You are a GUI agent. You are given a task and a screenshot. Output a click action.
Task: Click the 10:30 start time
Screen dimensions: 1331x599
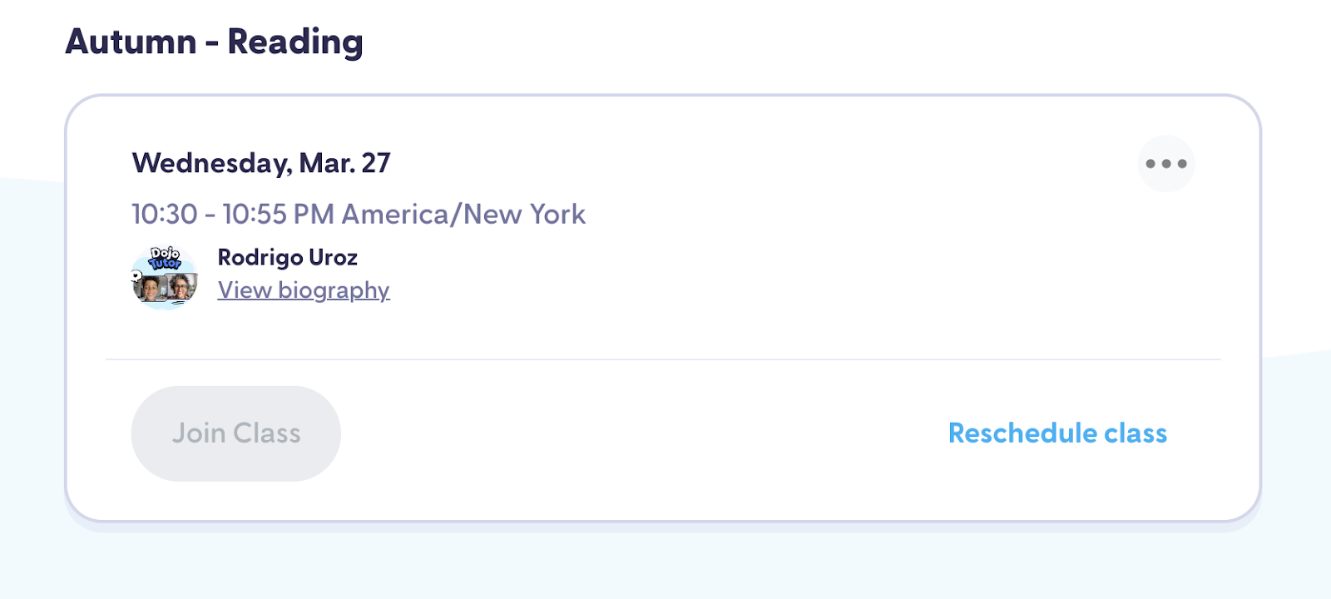coord(165,215)
